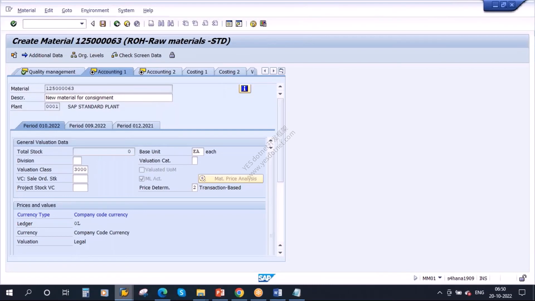Go back with the green Back arrow
The image size is (535, 301).
pyautogui.click(x=117, y=24)
